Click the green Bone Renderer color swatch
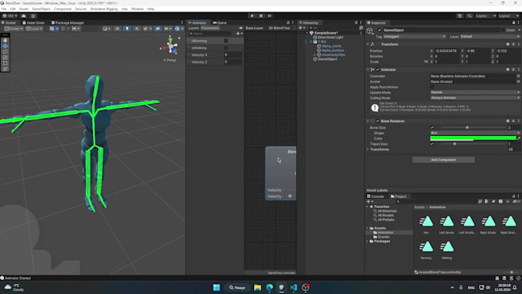Screen dimensions: 522x294 tap(473, 138)
